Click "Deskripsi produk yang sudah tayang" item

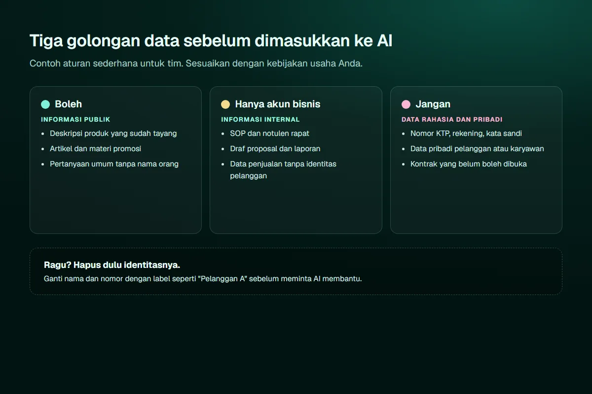click(x=113, y=133)
